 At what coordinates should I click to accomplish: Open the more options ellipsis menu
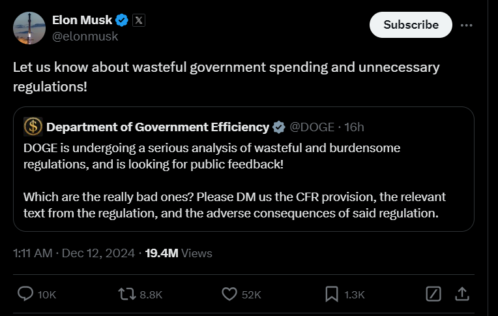point(466,25)
